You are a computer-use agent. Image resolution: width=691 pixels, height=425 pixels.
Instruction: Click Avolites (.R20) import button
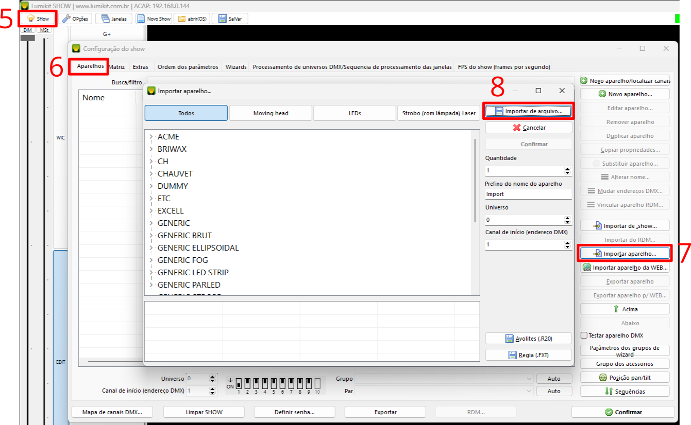[529, 339]
